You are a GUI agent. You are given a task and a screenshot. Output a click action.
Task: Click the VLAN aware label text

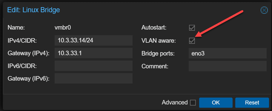159,41
